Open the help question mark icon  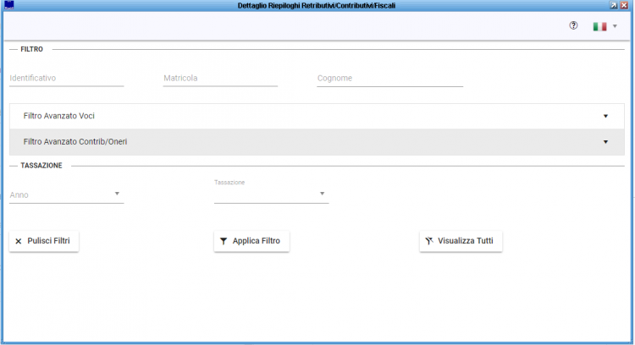pos(573,25)
